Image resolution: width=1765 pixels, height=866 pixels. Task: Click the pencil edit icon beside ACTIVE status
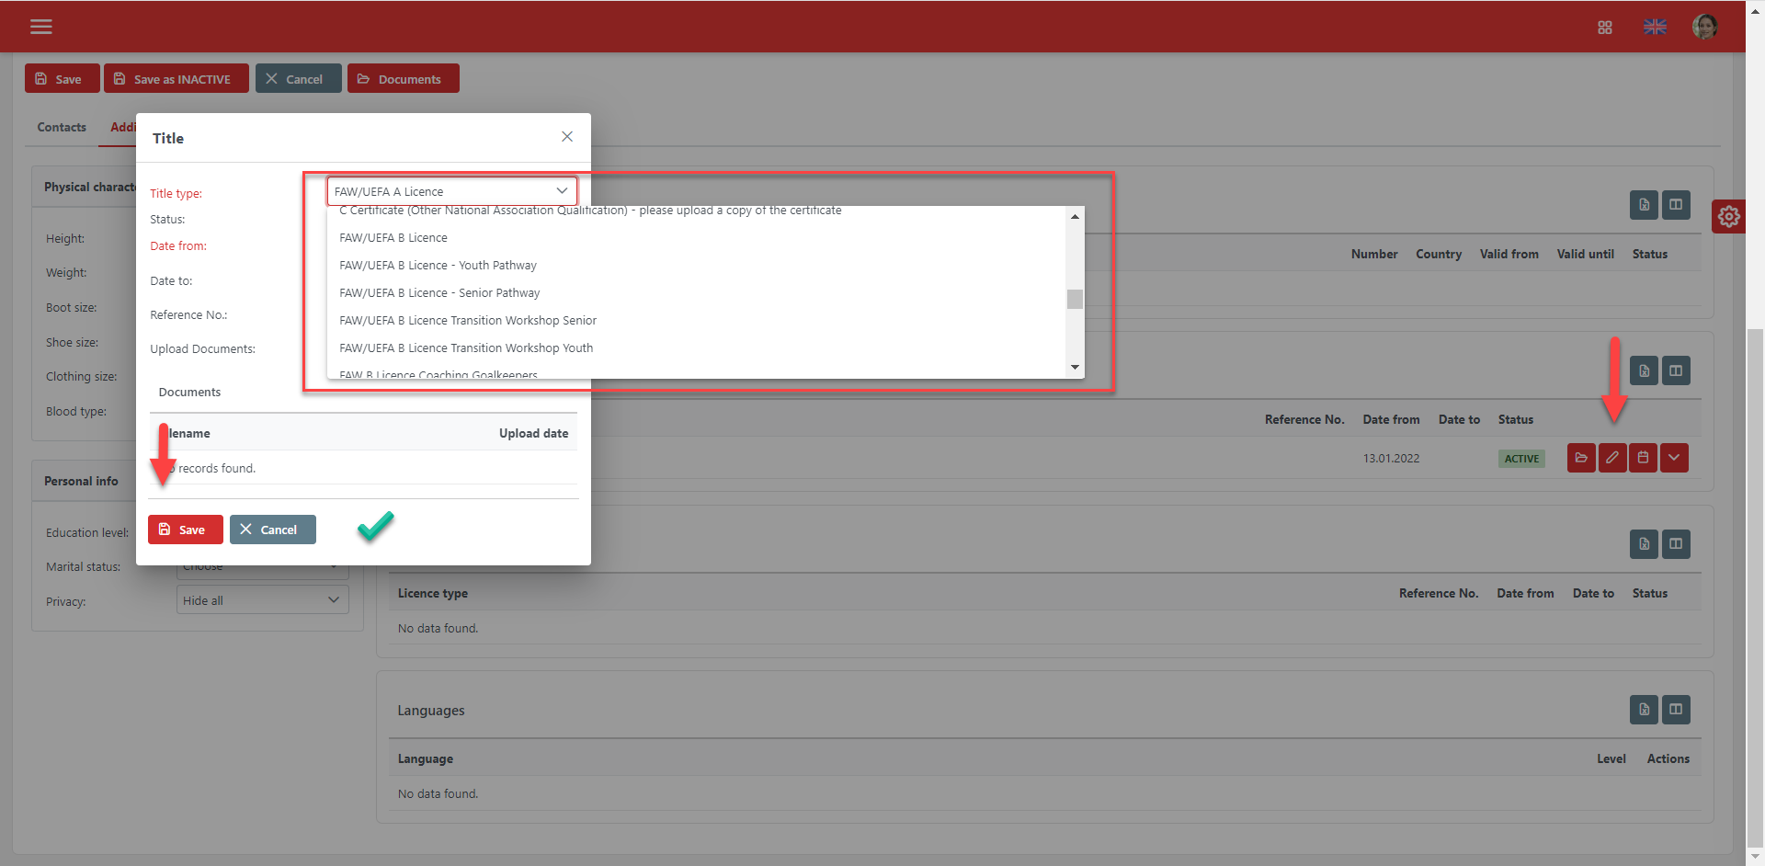pos(1612,458)
